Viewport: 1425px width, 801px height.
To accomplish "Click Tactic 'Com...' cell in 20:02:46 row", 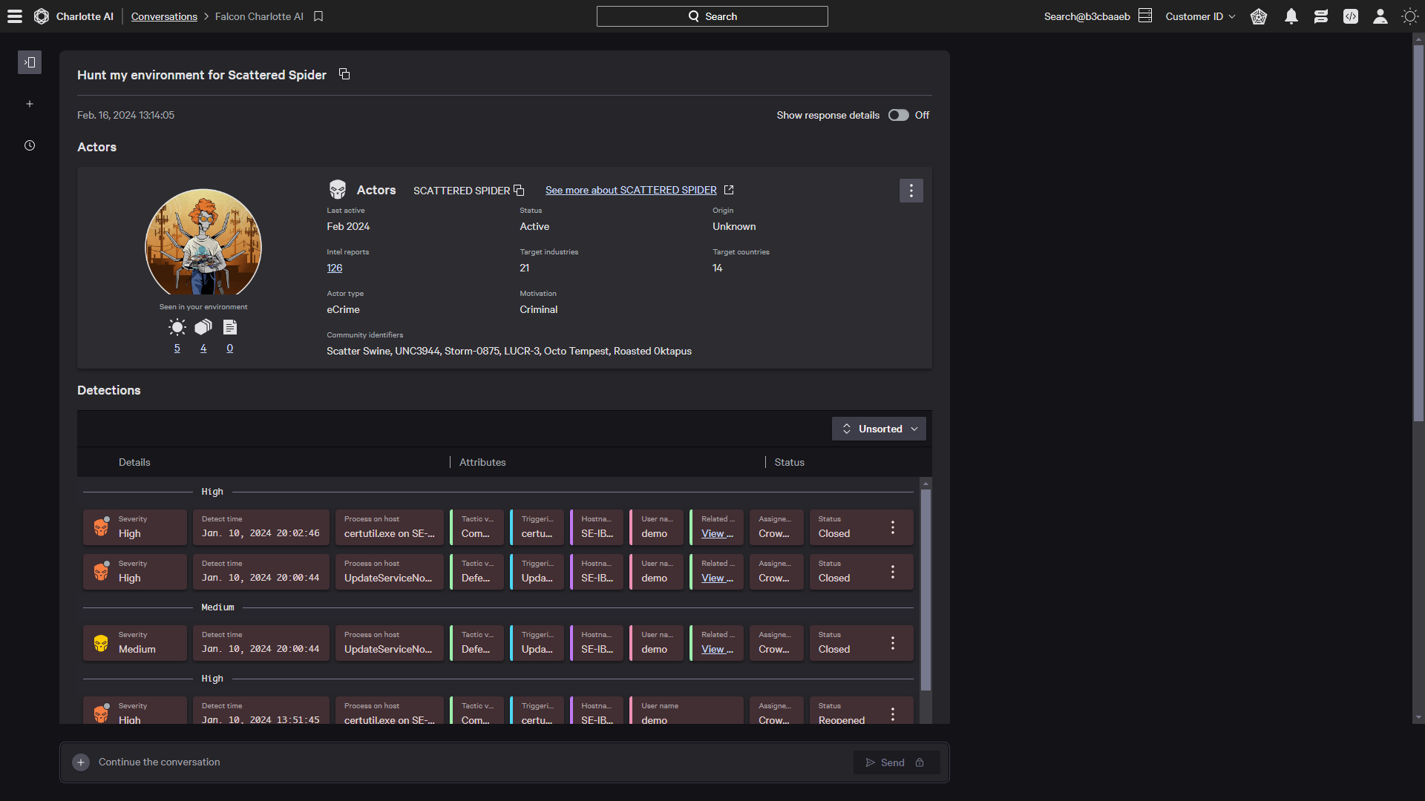I will point(476,527).
